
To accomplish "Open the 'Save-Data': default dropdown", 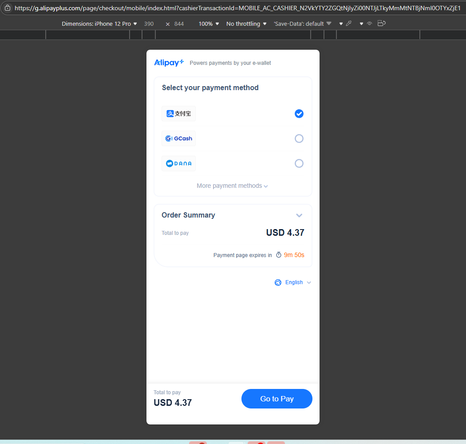I will 302,24.
